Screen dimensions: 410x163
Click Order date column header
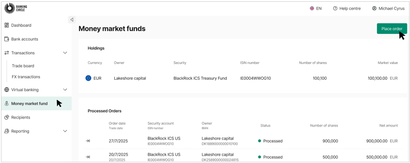[x=117, y=123]
